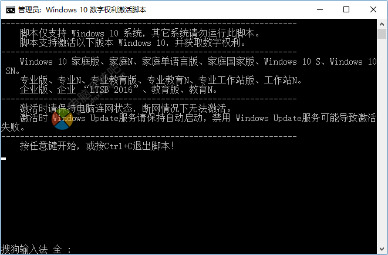The image size is (388, 255).
Task: Click the scrollbar down arrow
Action: coord(382,249)
